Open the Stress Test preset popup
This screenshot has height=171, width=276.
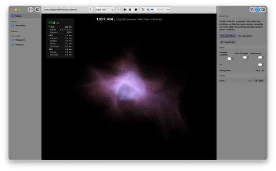[x=104, y=9]
